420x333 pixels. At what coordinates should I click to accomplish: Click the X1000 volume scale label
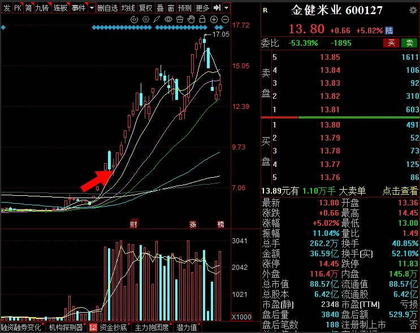(x=241, y=317)
